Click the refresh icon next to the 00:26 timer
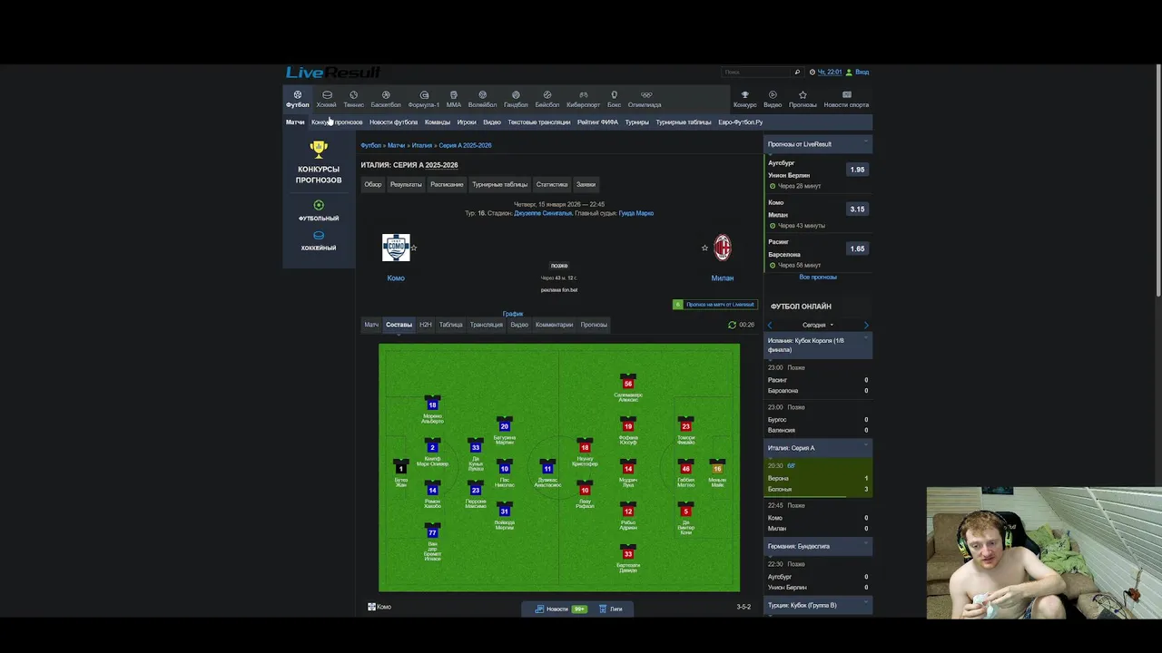1162x653 pixels. tap(733, 325)
